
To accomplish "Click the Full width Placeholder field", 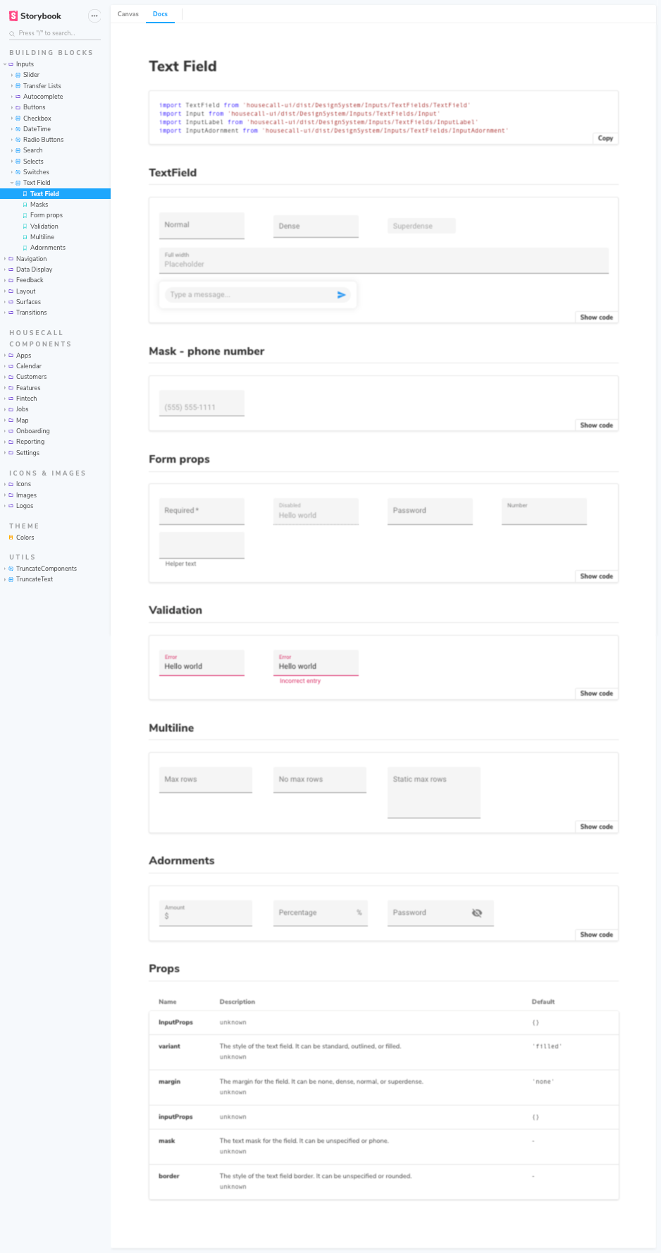I will [383, 260].
